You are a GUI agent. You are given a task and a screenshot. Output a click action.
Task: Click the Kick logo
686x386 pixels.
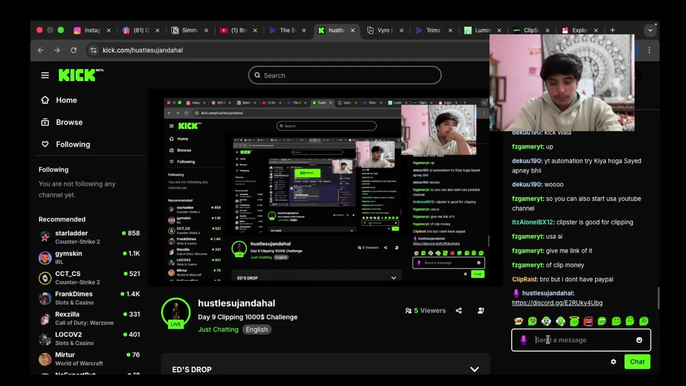point(80,75)
